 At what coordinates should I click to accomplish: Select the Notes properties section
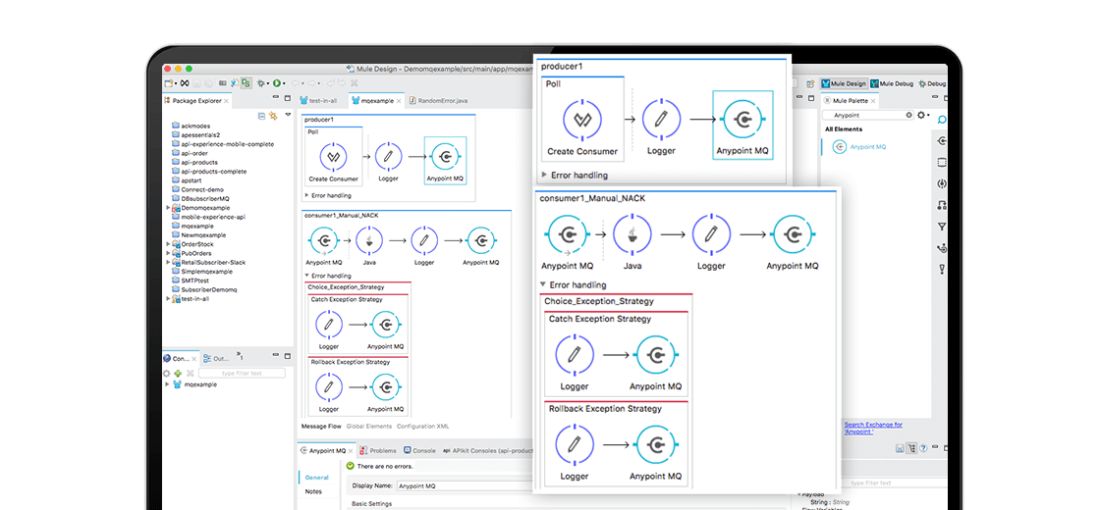point(313,491)
